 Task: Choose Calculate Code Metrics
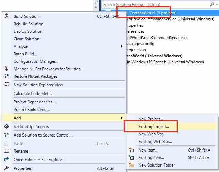(64, 94)
